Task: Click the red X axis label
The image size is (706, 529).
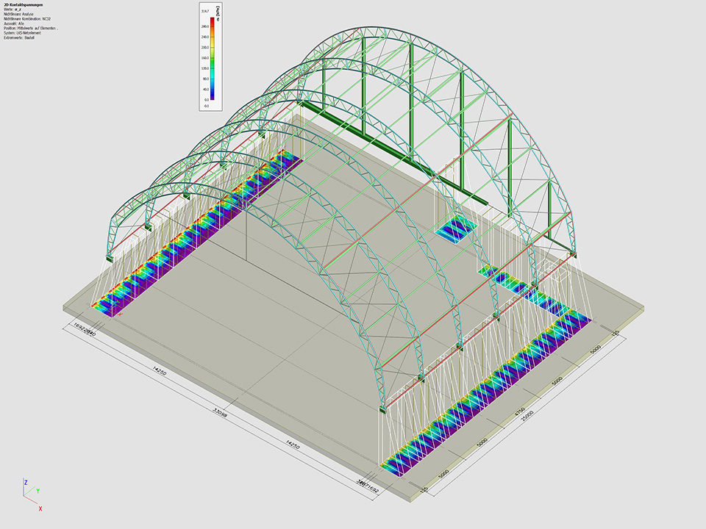Action: click(x=40, y=508)
